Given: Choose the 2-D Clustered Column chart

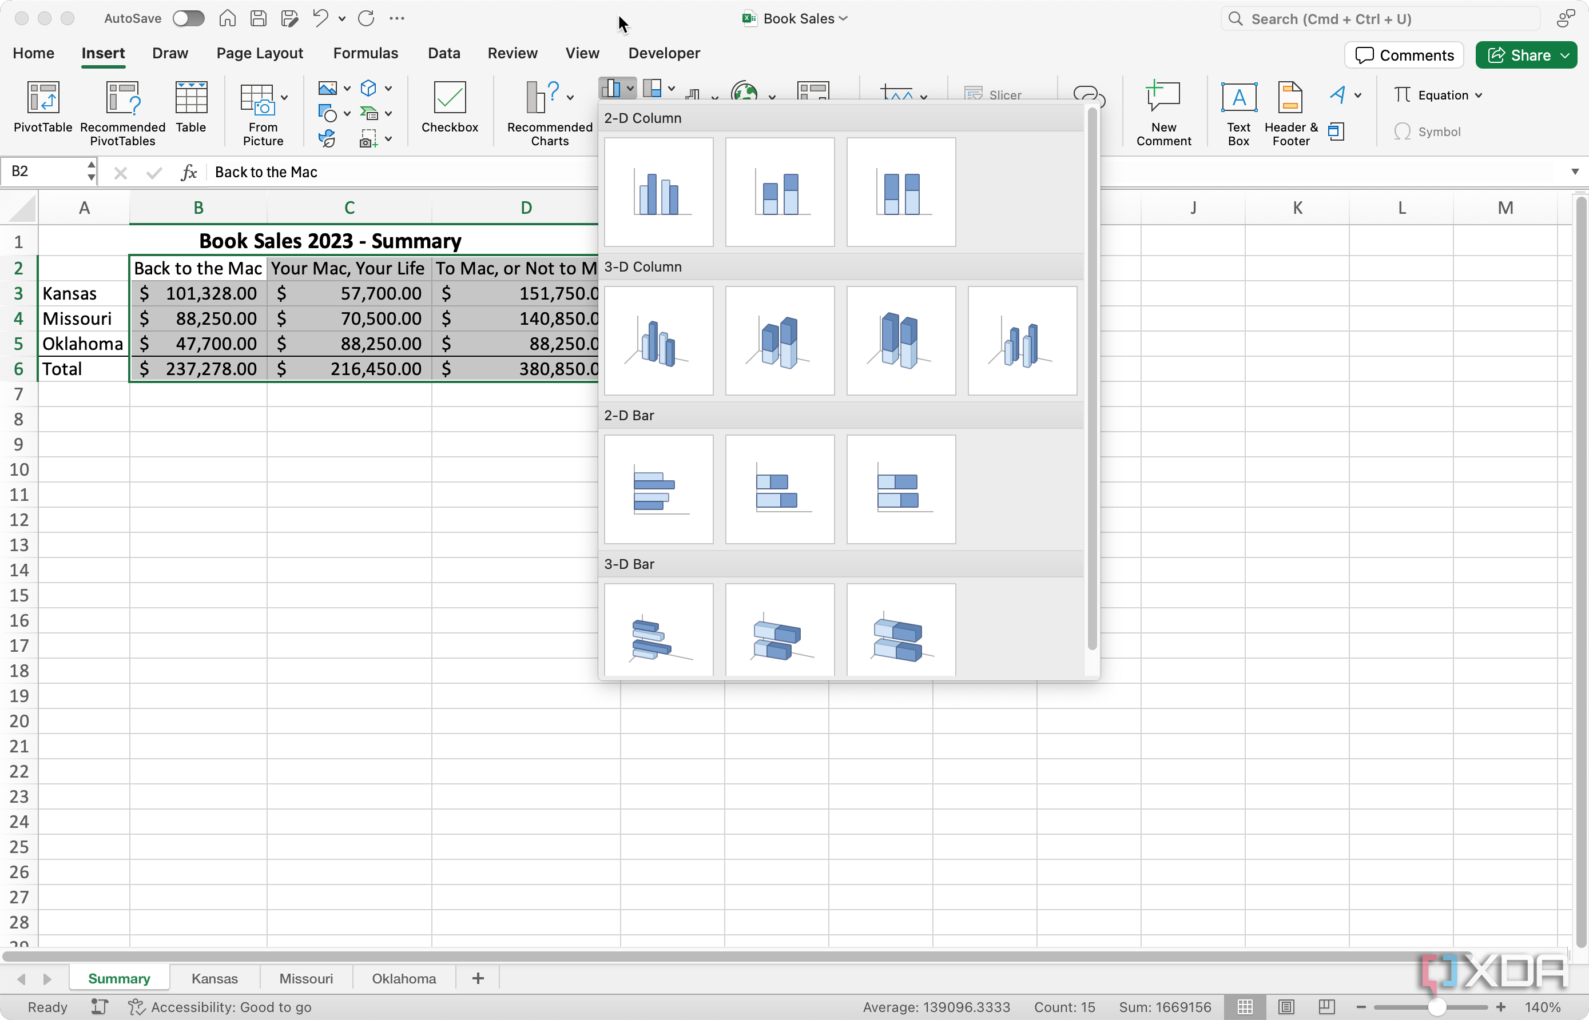Looking at the screenshot, I should click(659, 192).
